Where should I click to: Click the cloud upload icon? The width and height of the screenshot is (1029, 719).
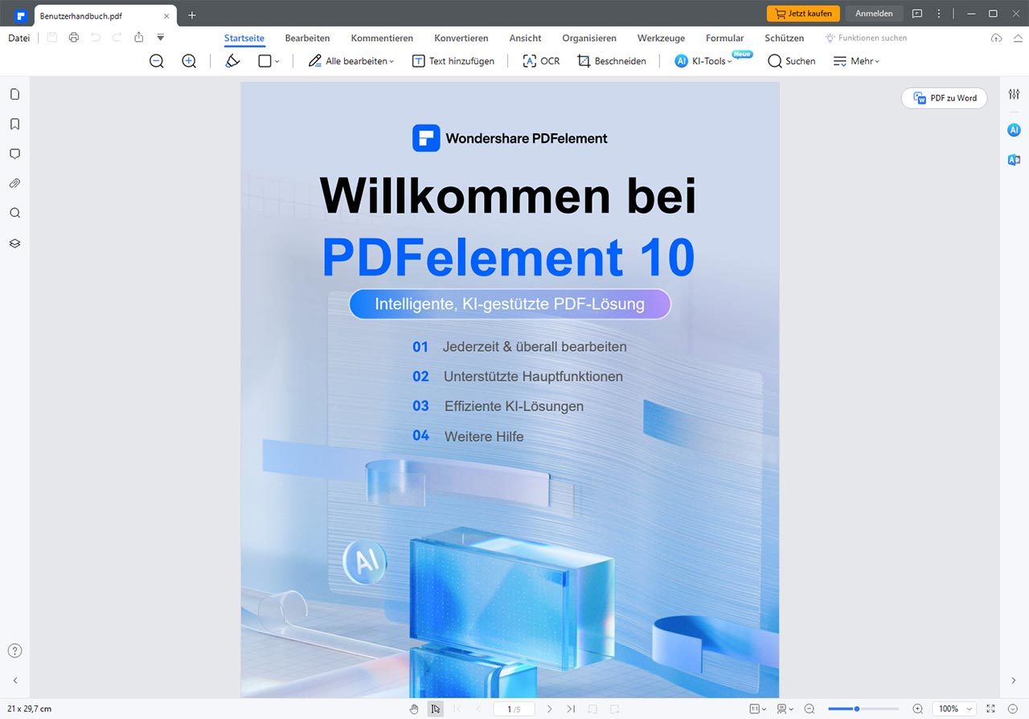pyautogui.click(x=996, y=38)
